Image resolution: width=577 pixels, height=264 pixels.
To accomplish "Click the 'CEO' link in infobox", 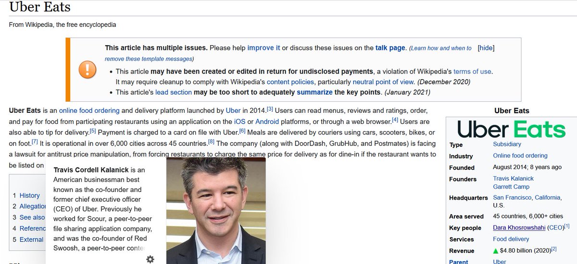I will coord(555,228).
